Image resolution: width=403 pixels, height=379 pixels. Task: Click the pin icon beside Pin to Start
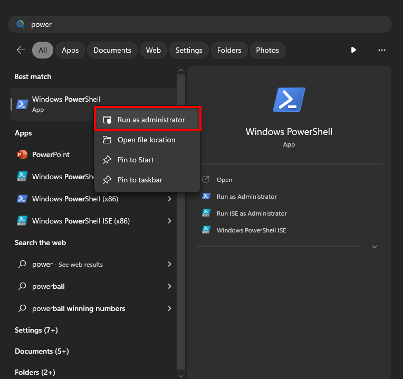click(107, 160)
